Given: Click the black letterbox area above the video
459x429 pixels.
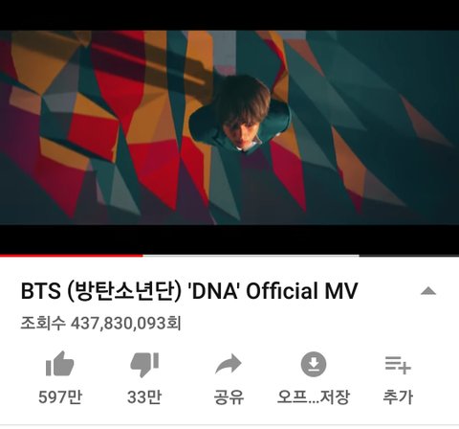Looking at the screenshot, I should coord(229,15).
